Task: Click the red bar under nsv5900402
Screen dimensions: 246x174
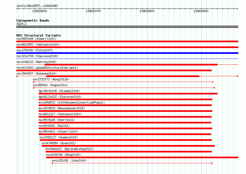Action: (x=125, y=134)
